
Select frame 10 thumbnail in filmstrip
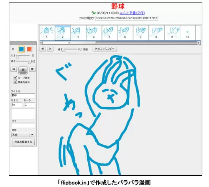click(x=188, y=33)
